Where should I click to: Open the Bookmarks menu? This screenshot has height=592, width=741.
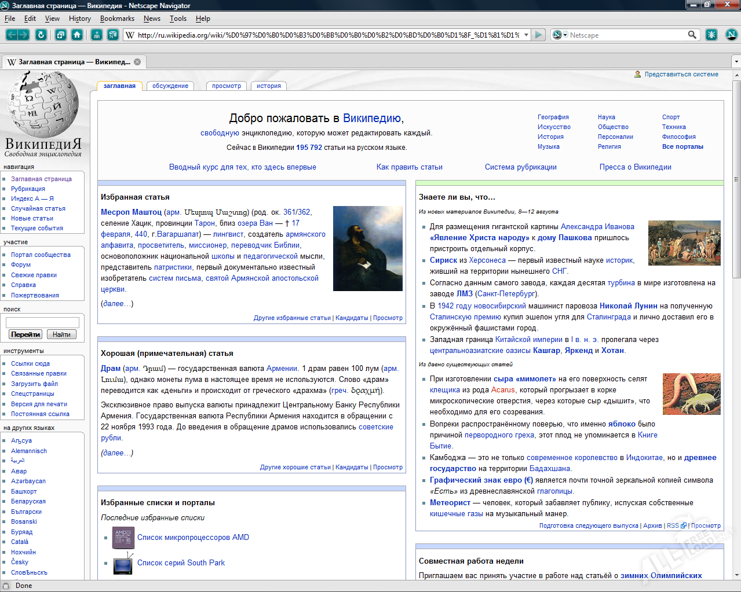117,19
